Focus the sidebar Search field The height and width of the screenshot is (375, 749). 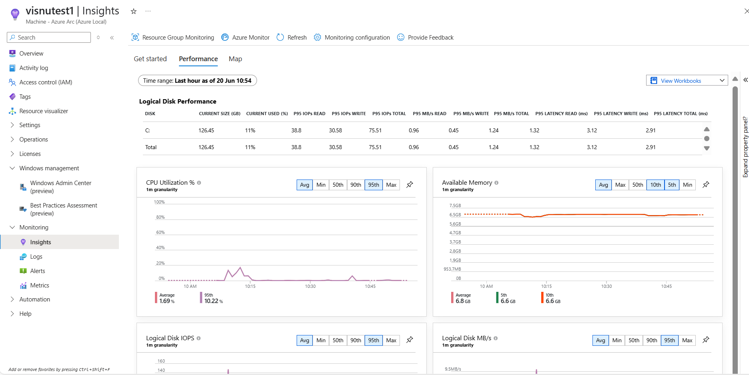tap(49, 38)
